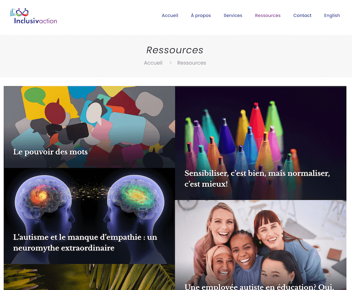Select Ressources in the navigation bar

click(x=268, y=15)
